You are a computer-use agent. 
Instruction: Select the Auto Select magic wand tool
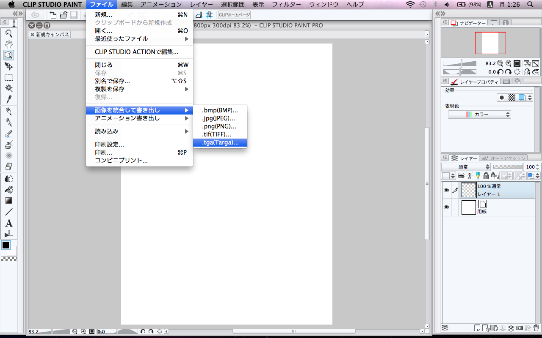tap(8, 88)
